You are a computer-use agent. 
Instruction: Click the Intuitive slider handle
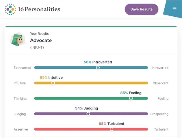tap(53, 83)
